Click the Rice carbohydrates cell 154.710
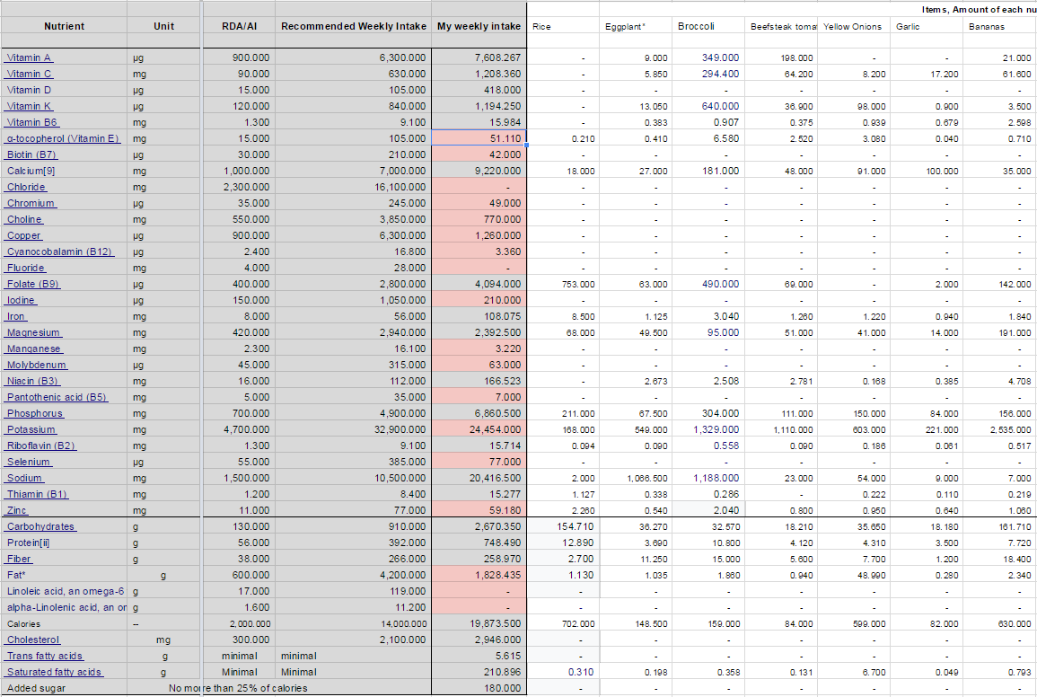This screenshot has width=1037, height=697. click(564, 526)
